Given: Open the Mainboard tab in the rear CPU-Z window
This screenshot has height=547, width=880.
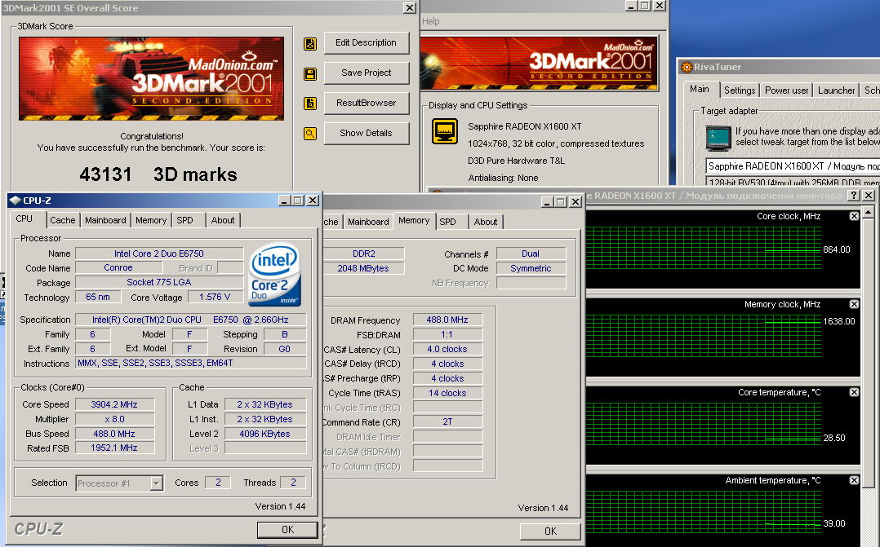Looking at the screenshot, I should pyautogui.click(x=368, y=222).
